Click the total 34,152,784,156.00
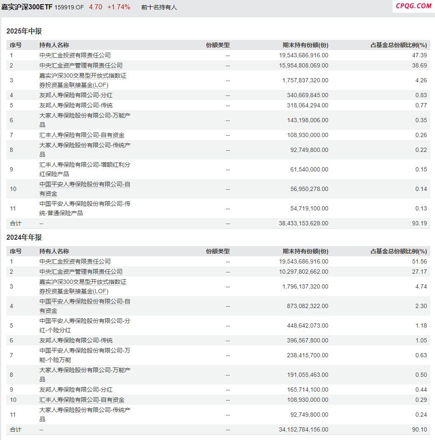 [x=304, y=430]
